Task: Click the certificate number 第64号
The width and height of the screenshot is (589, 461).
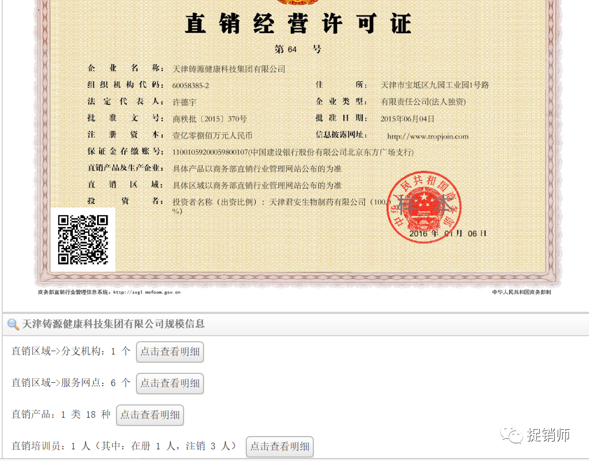Action: (298, 49)
